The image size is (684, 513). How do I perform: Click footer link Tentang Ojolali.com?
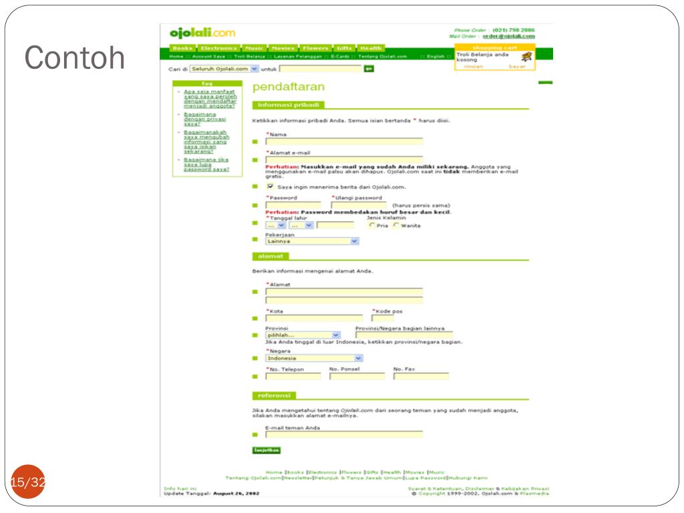coord(253,478)
